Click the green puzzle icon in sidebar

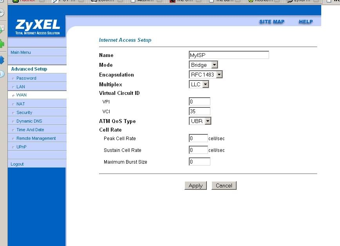point(2,43)
